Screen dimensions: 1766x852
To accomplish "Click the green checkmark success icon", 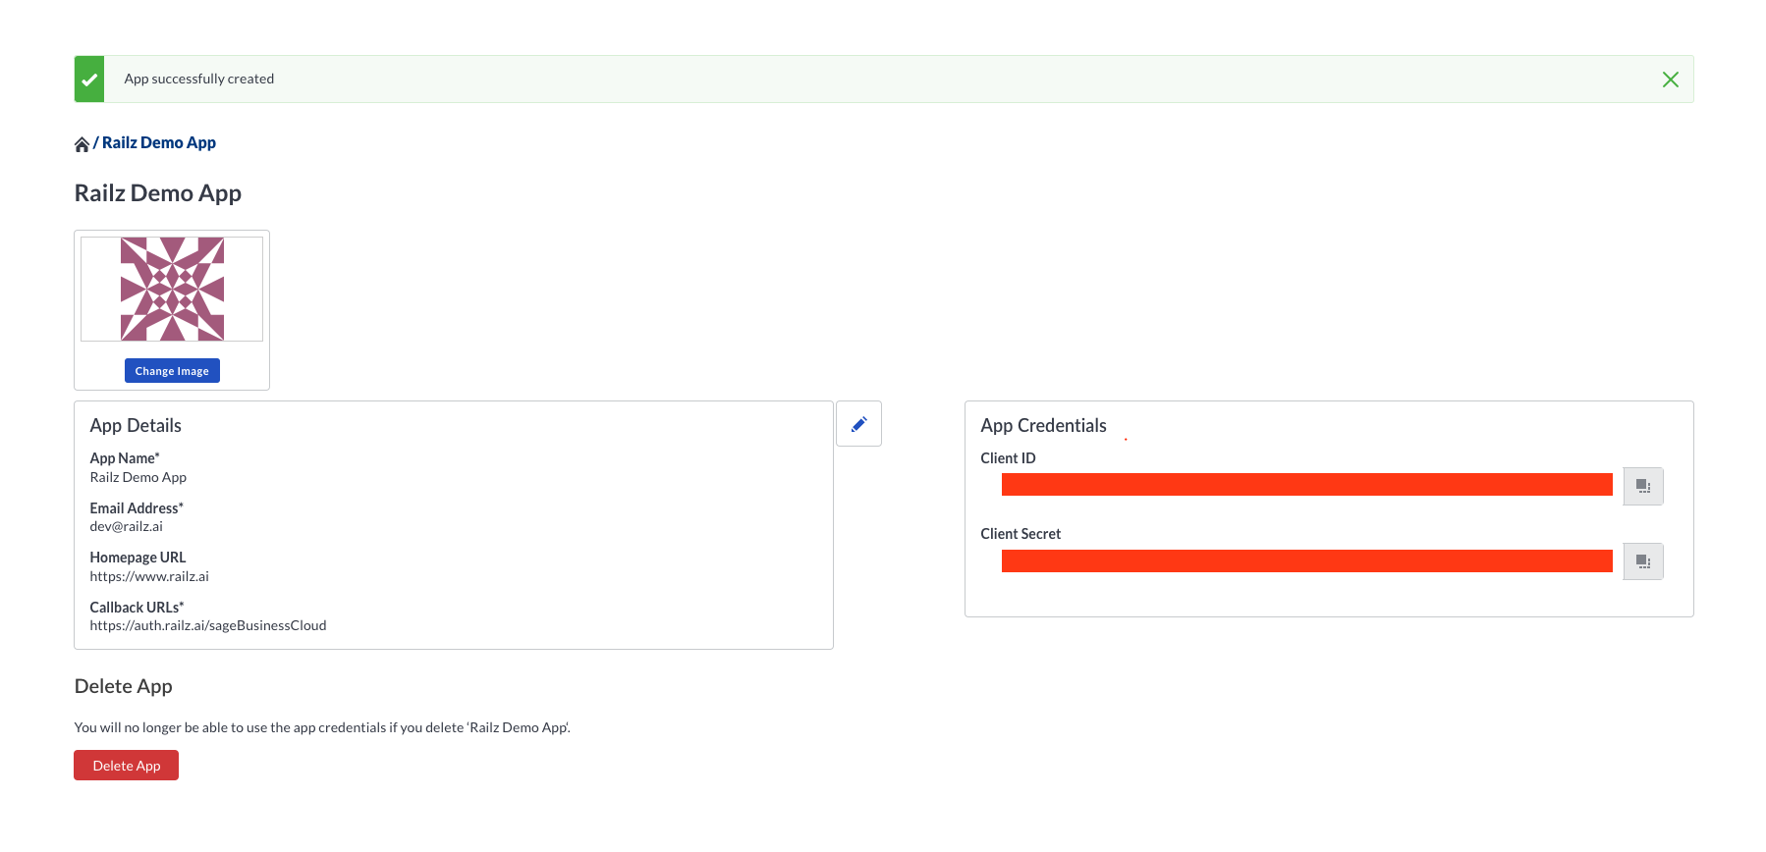I will (89, 80).
